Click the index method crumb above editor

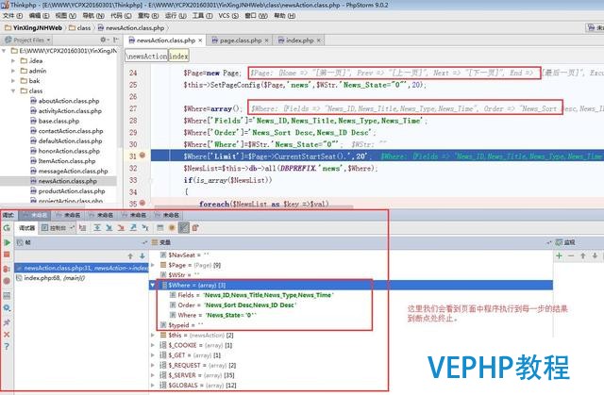coord(178,57)
